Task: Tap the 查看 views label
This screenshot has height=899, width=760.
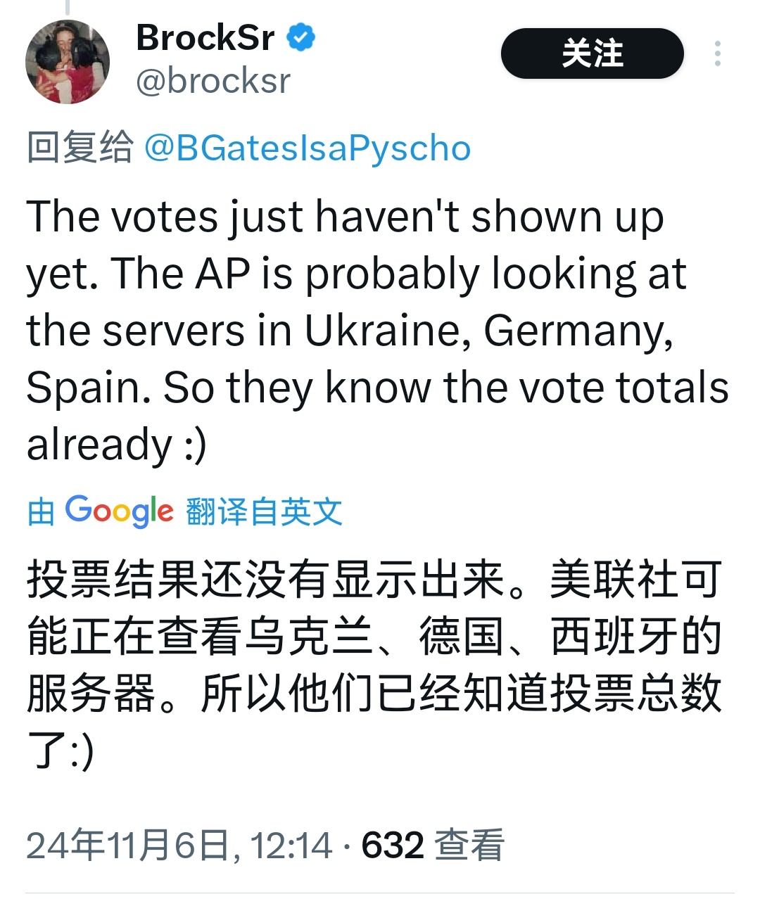Action: (469, 845)
